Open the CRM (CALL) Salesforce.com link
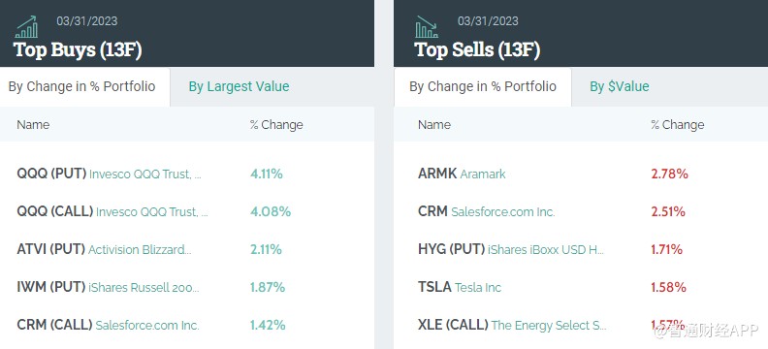 (x=108, y=325)
